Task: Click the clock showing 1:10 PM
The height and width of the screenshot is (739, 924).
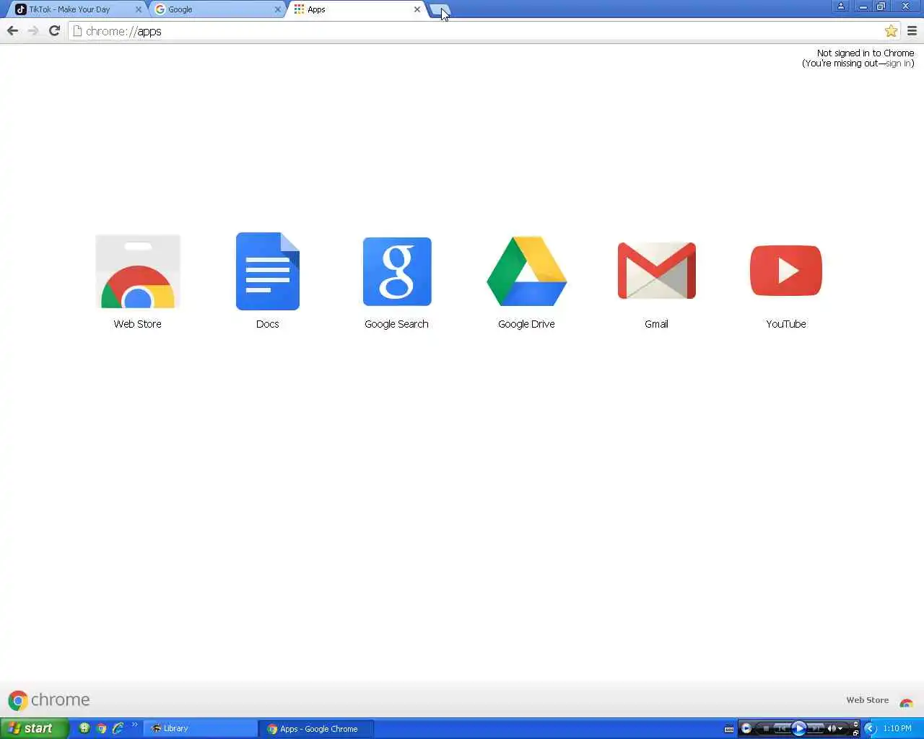Action: tap(897, 729)
